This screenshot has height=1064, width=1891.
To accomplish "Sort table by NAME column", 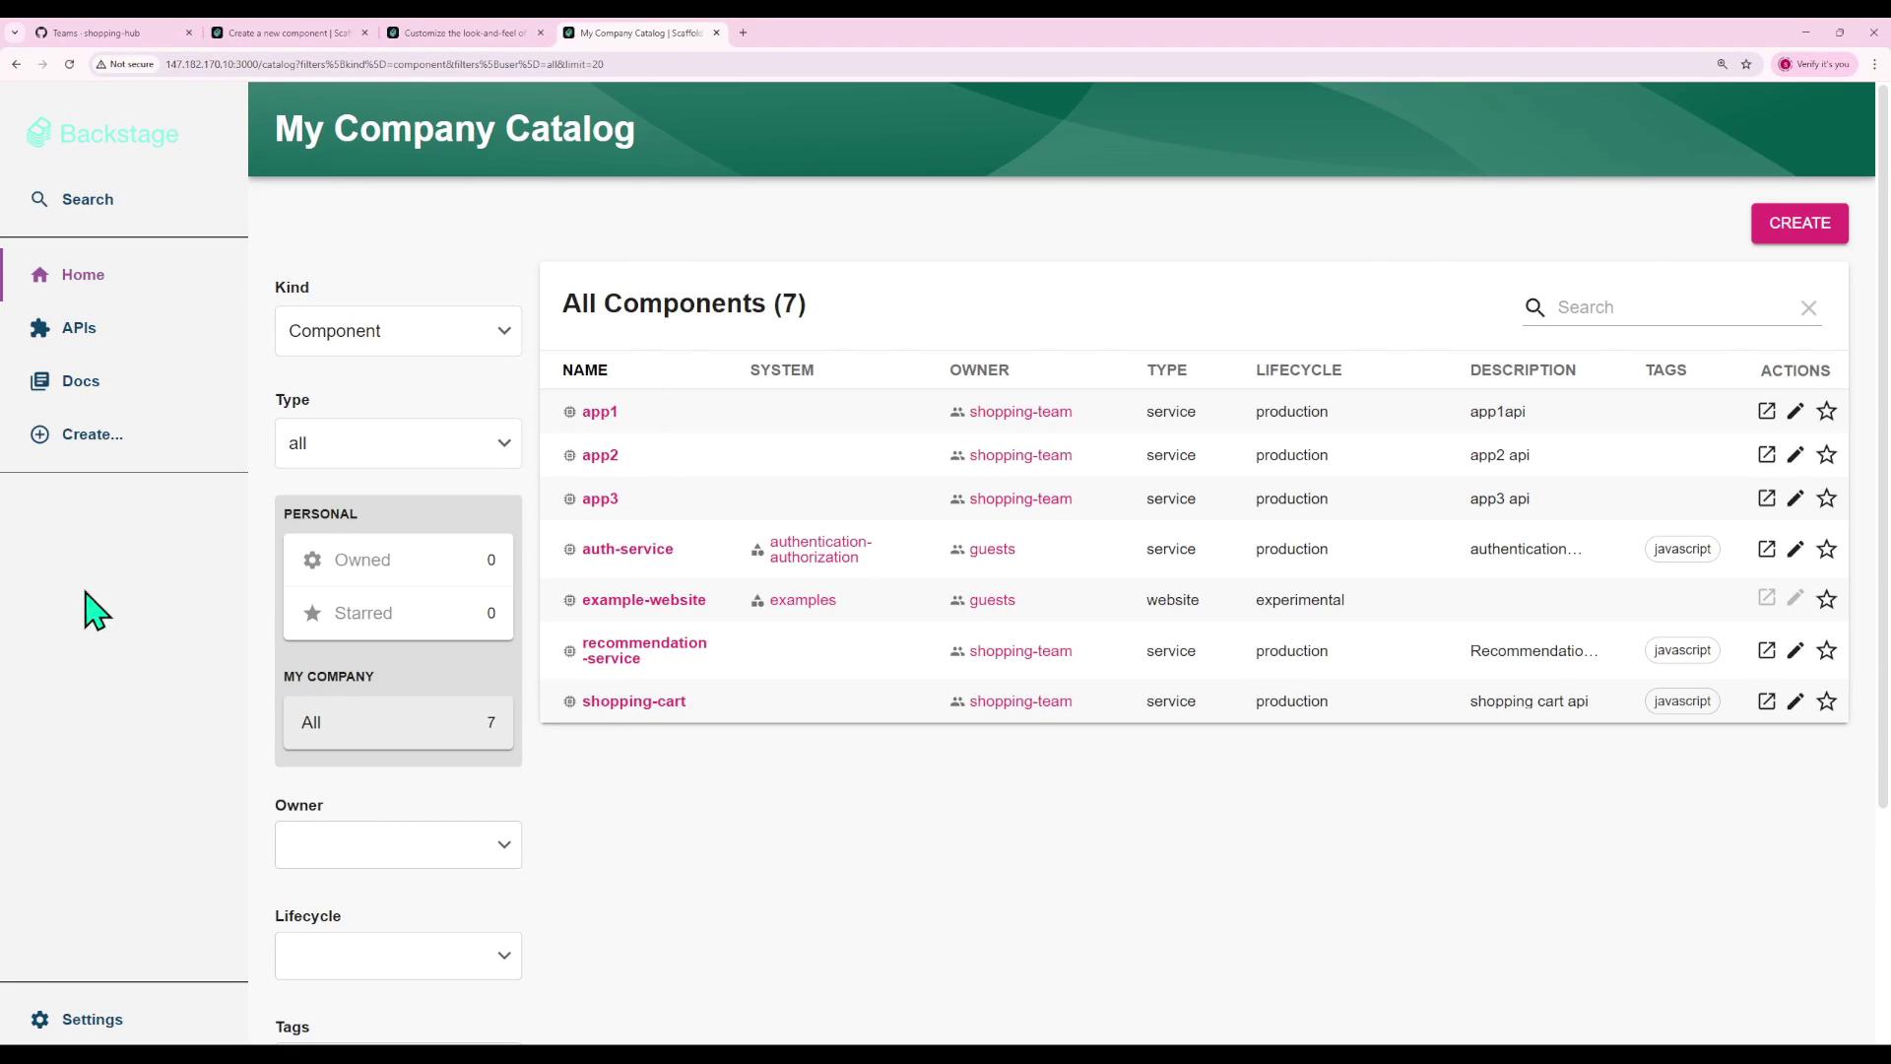I will click(585, 370).
